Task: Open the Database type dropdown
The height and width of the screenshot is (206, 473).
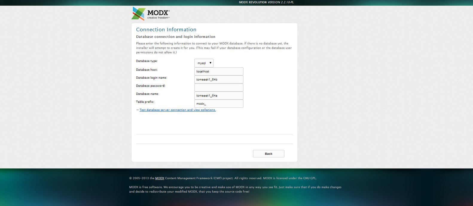Action: click(x=204, y=63)
